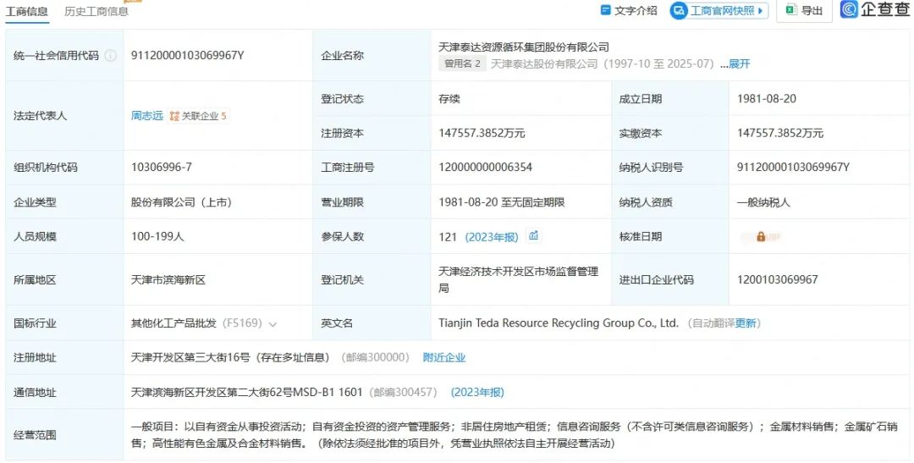
Task: Click 登记机关 value 天津经济技术开发区市场监督管理局
Action: (x=519, y=280)
